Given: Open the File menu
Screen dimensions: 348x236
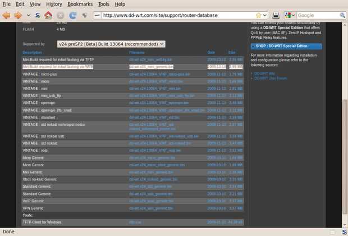Looking at the screenshot, I should [x=6, y=4].
